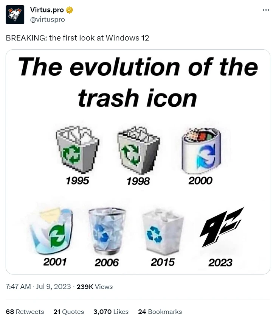Click the Virtus.pro profile avatar
The width and height of the screenshot is (276, 321).
15,14
